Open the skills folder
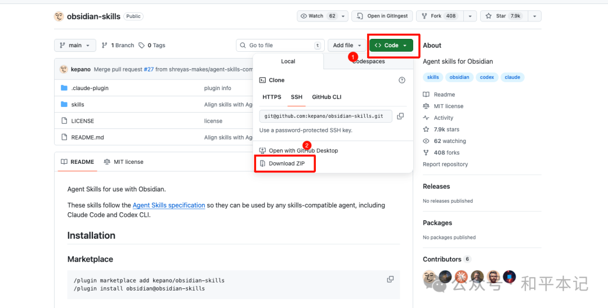 (x=78, y=104)
